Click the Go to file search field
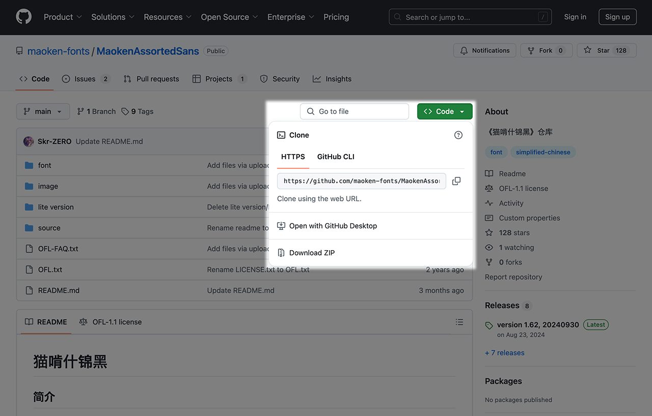Viewport: 652px width, 416px height. pos(355,111)
